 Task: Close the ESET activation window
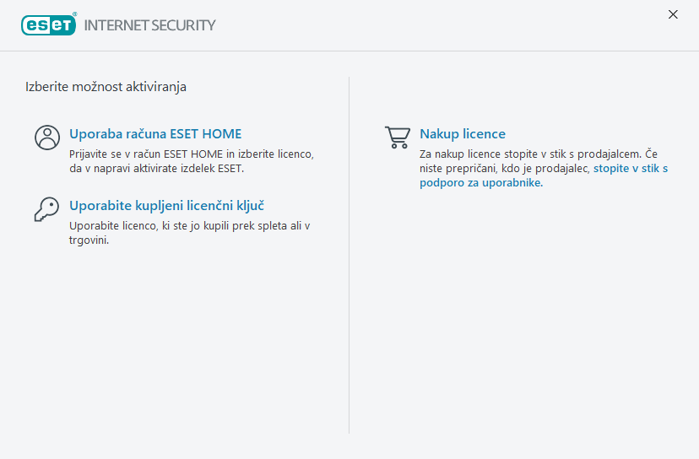[x=673, y=14]
